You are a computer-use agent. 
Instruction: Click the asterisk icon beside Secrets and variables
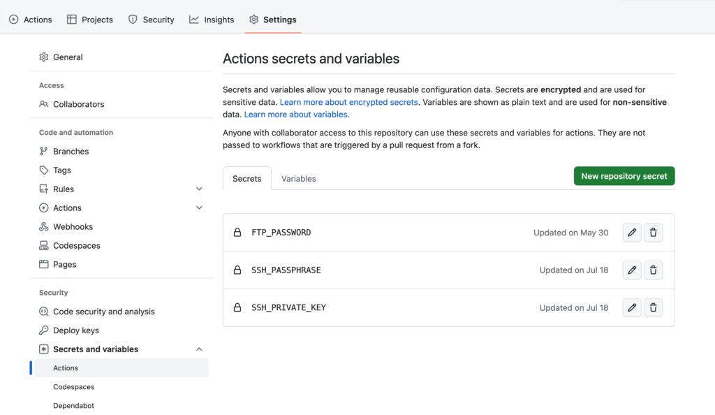tap(44, 349)
